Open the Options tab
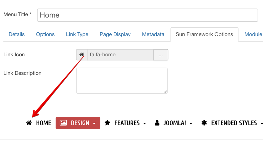The height and width of the screenshot is (147, 263). (x=45, y=34)
